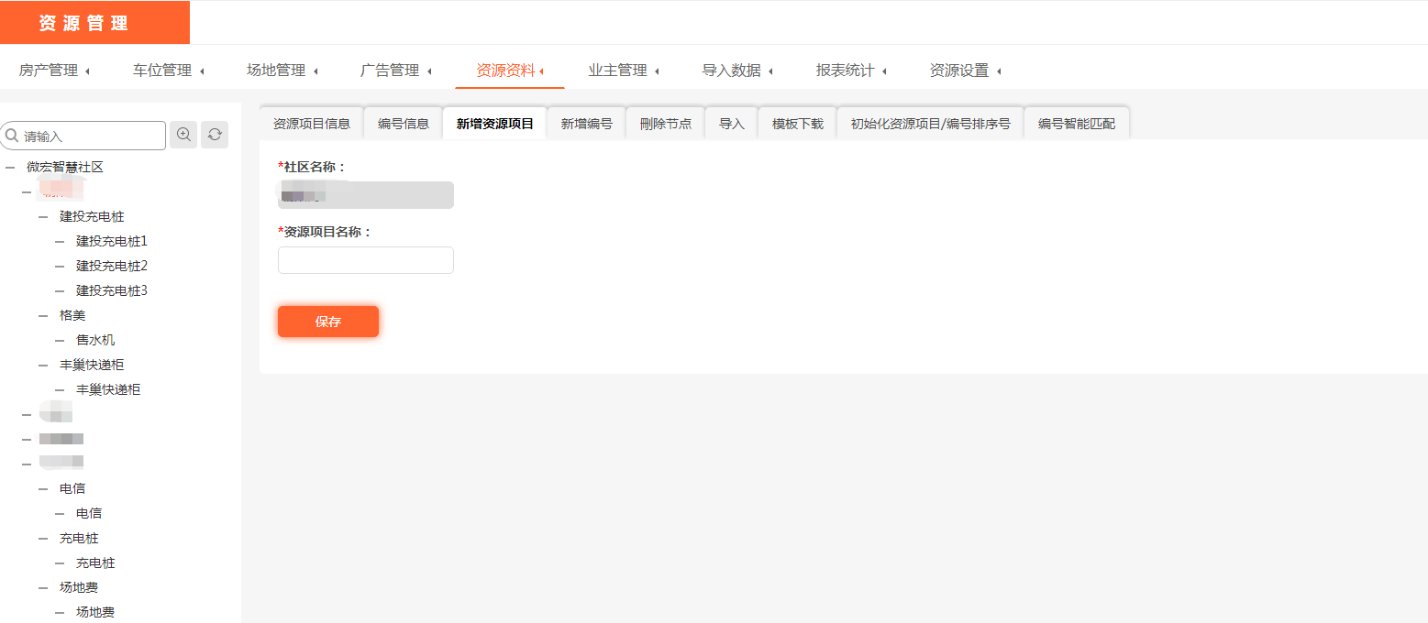Open the 资源设置 menu
The height and width of the screenshot is (623, 1428).
964,71
